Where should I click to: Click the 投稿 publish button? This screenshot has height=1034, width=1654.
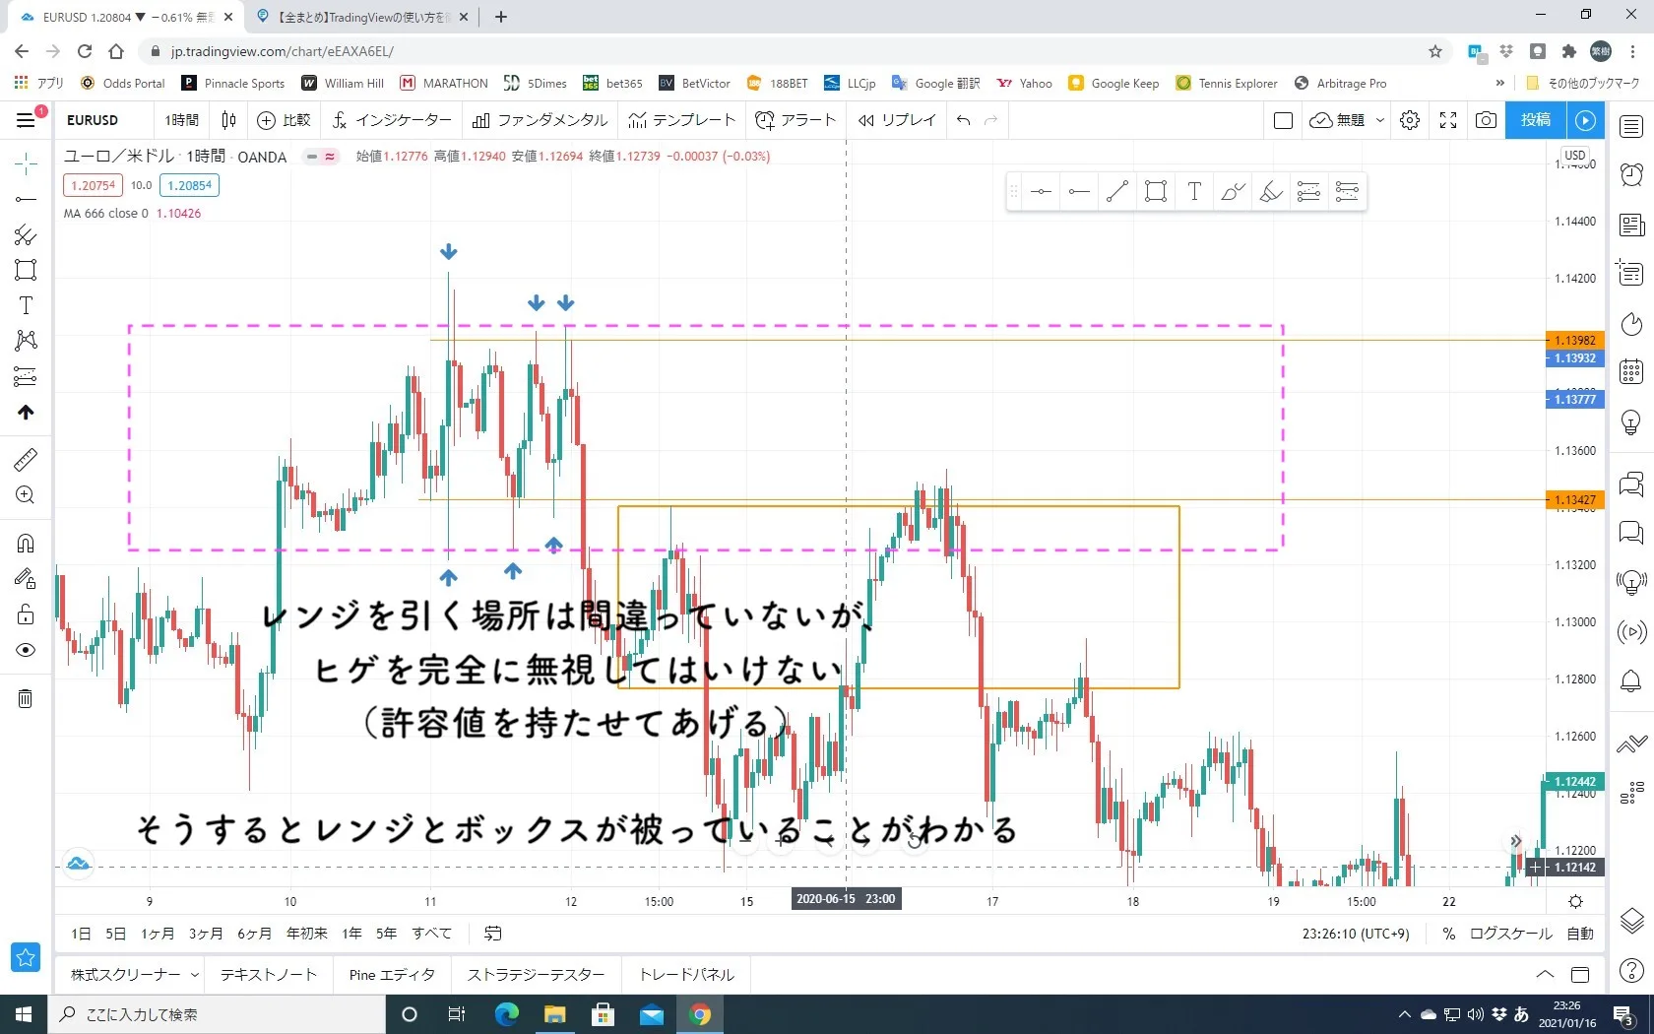(1535, 120)
